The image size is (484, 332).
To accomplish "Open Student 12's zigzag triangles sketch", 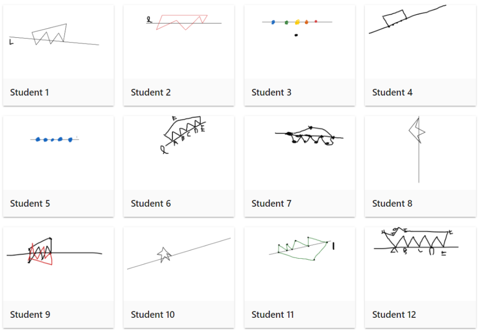I will (420, 264).
